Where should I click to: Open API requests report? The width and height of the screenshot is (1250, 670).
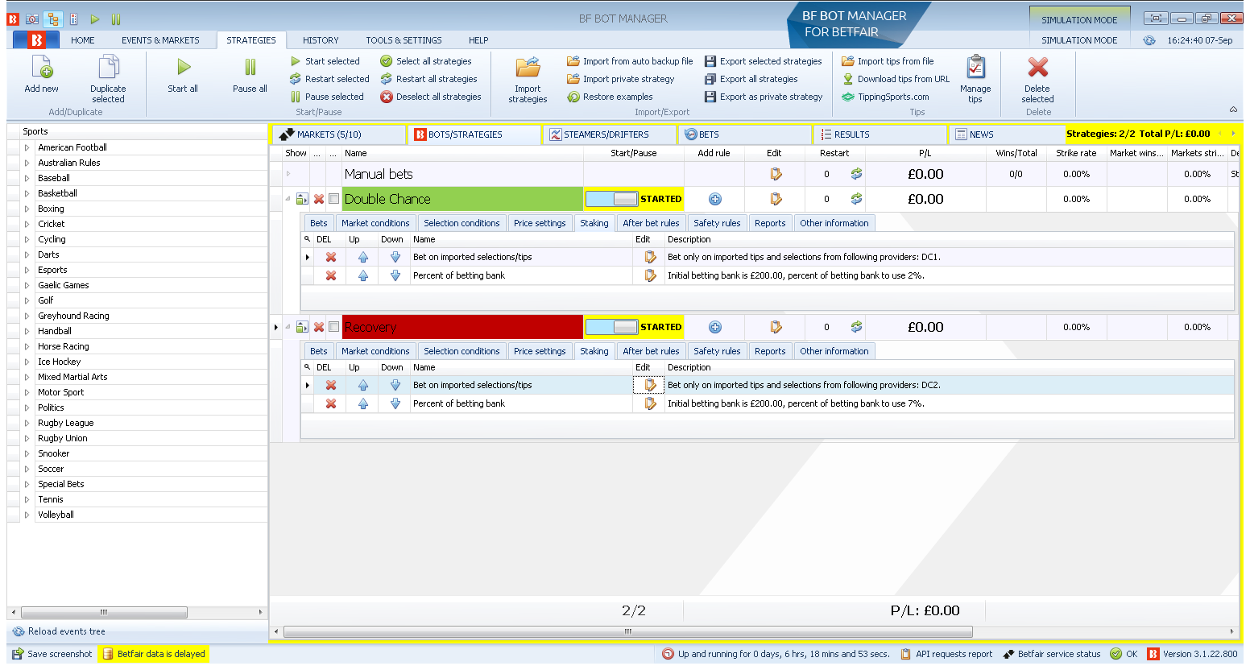(946, 654)
